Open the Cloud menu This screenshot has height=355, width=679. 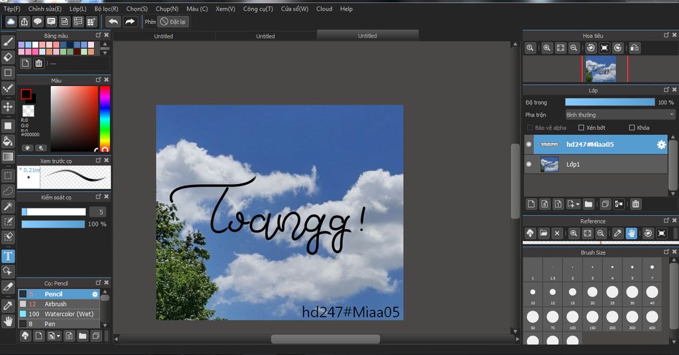[x=324, y=9]
